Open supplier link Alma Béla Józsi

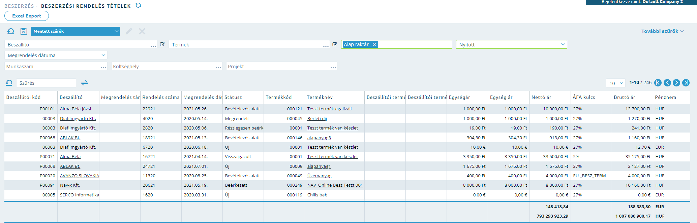coord(75,109)
